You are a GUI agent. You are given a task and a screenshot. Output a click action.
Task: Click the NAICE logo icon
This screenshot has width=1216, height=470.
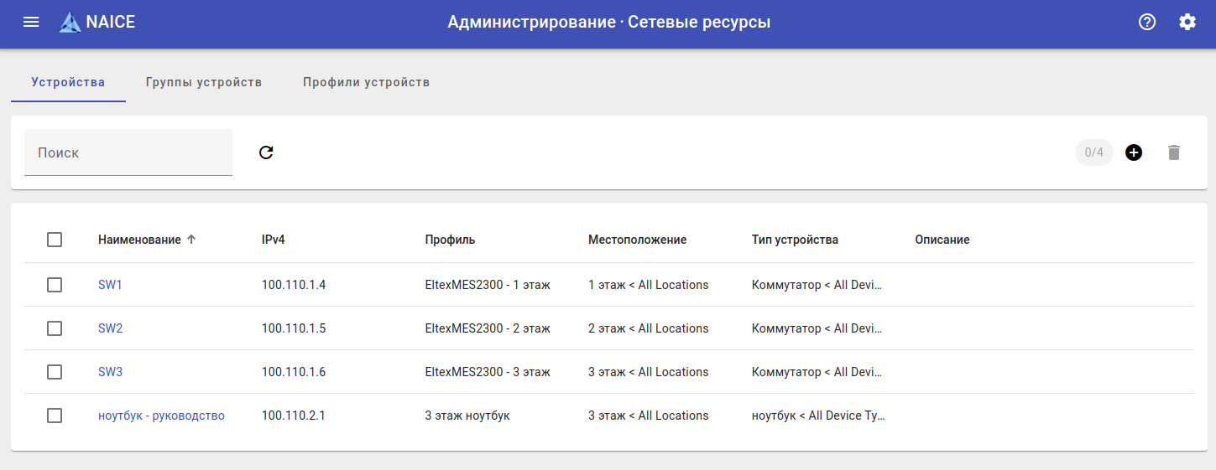click(x=70, y=23)
